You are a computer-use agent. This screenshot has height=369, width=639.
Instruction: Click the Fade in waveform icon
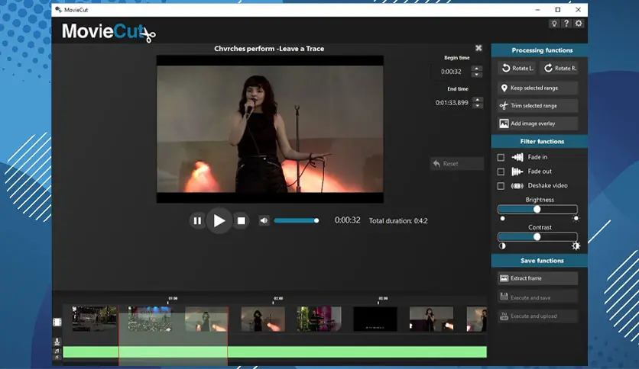point(517,157)
